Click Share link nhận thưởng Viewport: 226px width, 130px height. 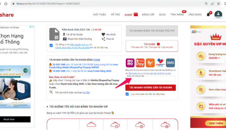click(77, 39)
